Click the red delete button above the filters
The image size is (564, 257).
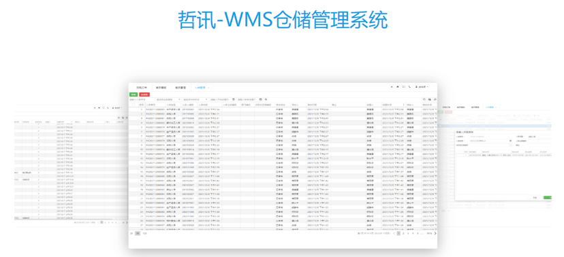tap(144, 95)
